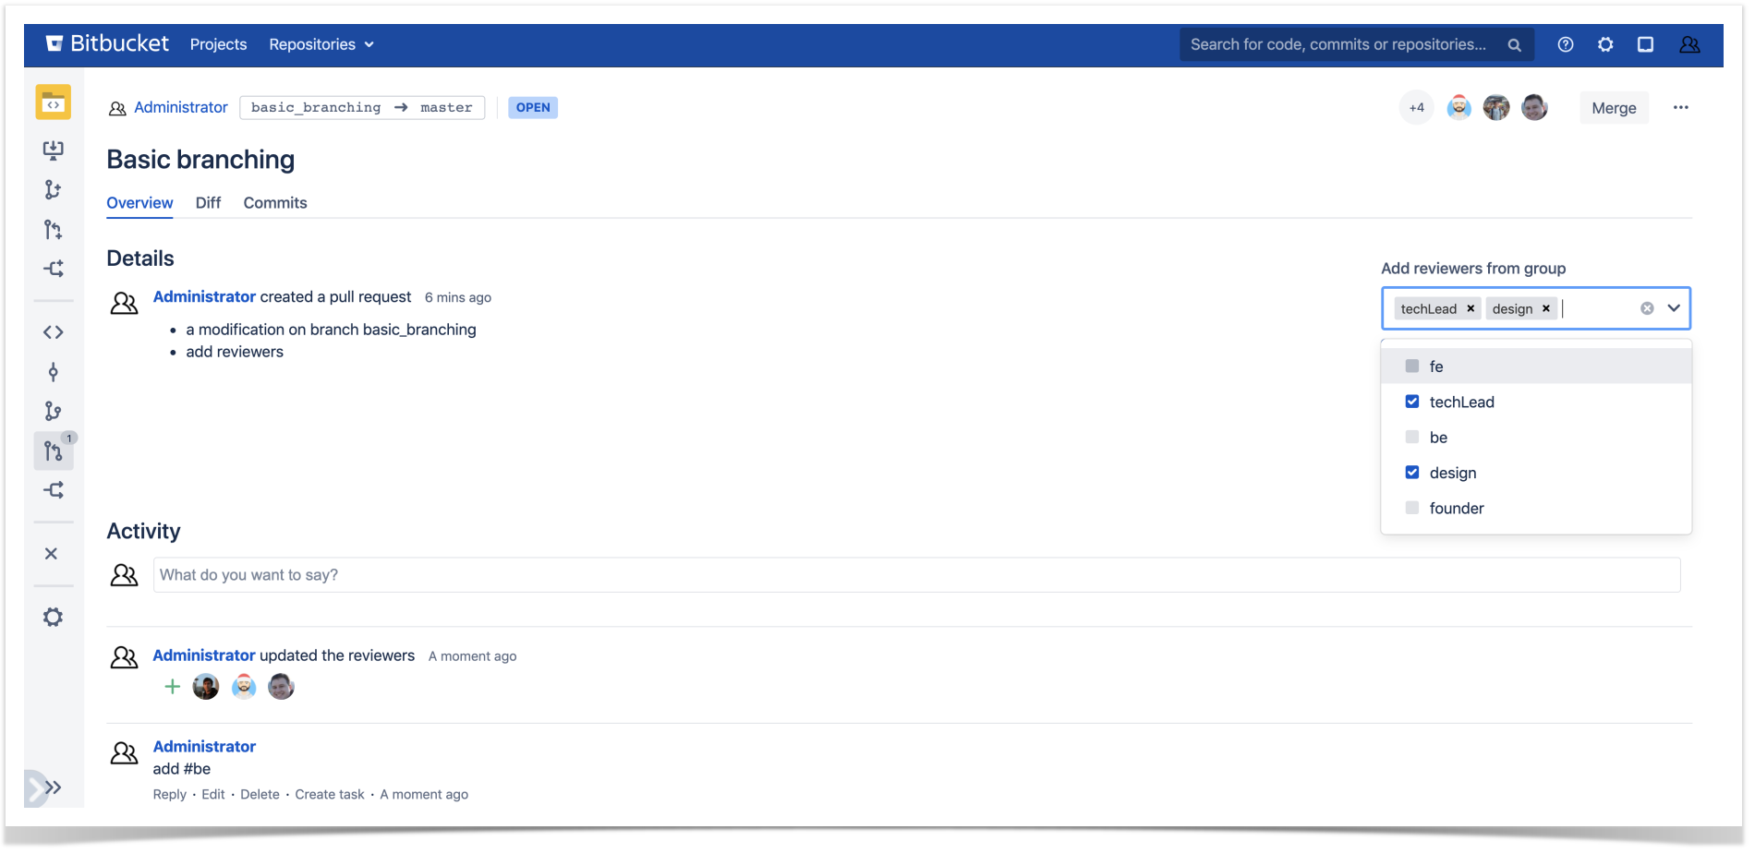Click the Merge button
Viewport: 1755px width, 853px height.
coord(1614,108)
